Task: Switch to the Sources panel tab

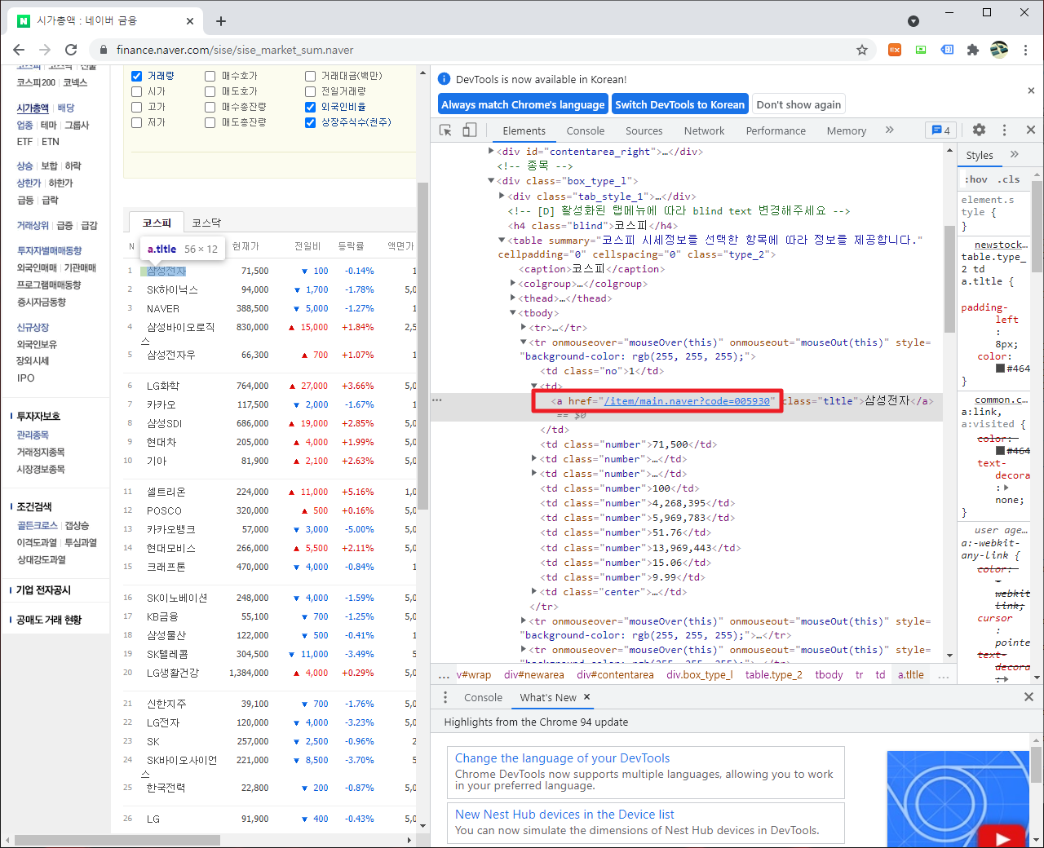Action: pos(644,130)
